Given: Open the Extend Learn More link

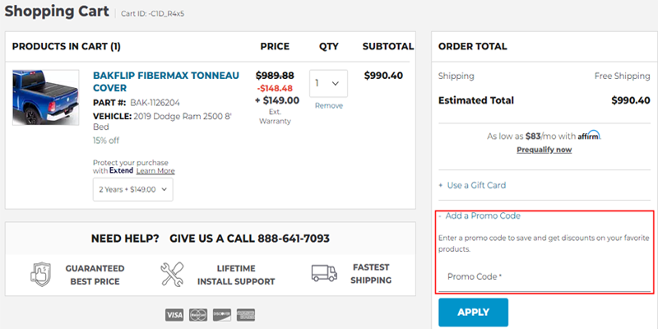Looking at the screenshot, I should click(x=155, y=171).
